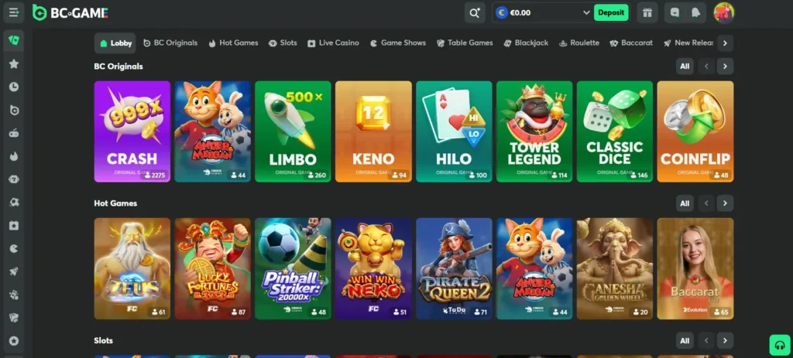Image resolution: width=793 pixels, height=358 pixels.
Task: View All games in Hot Games section
Action: click(685, 203)
